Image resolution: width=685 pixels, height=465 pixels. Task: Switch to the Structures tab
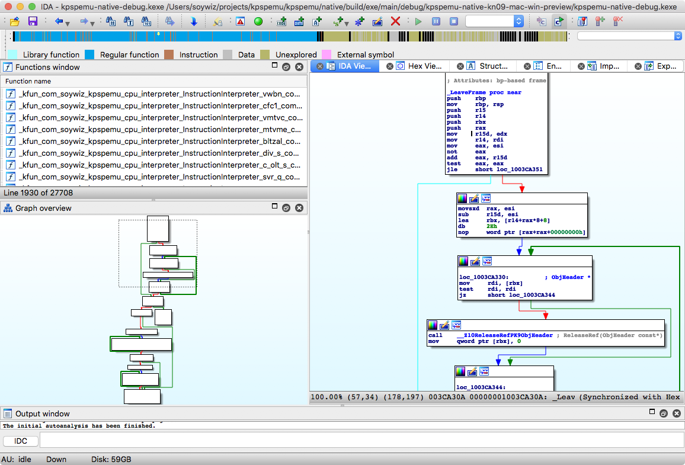[493, 66]
